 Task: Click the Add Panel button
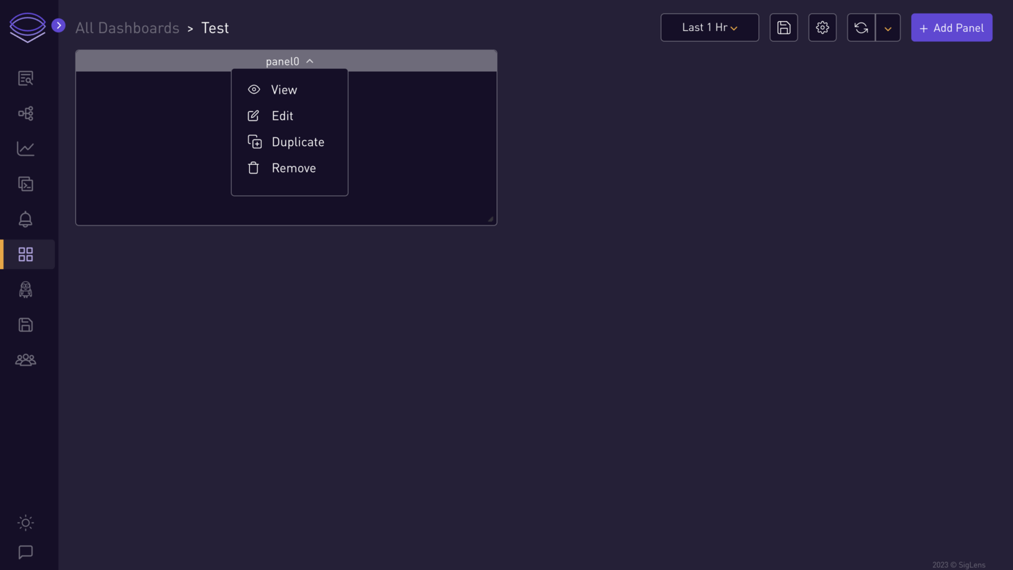(952, 27)
